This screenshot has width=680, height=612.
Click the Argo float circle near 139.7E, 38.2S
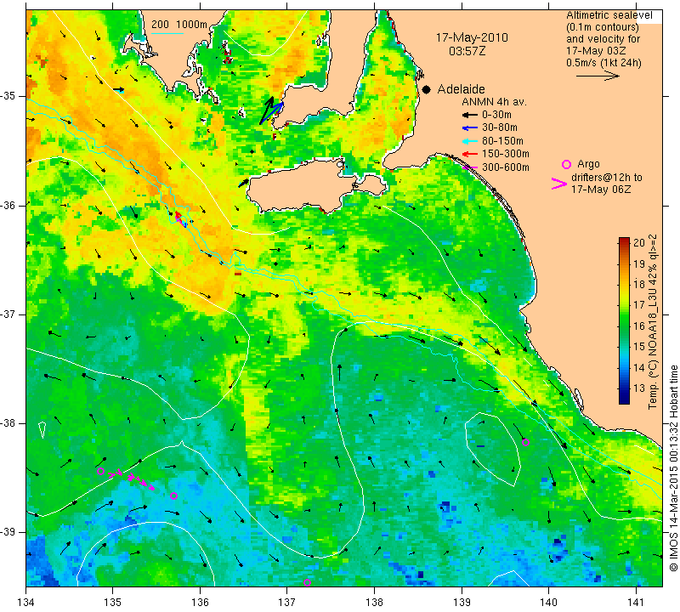[x=525, y=442]
